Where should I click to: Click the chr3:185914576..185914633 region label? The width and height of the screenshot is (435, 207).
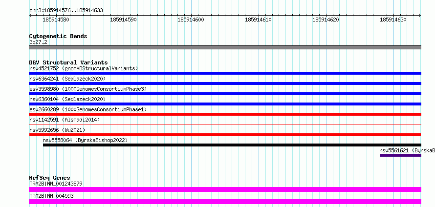[x=66, y=11]
